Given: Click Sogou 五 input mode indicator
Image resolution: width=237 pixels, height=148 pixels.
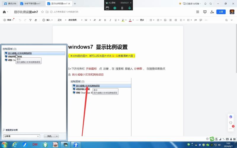Looking at the screenshot, I should coord(216,139).
